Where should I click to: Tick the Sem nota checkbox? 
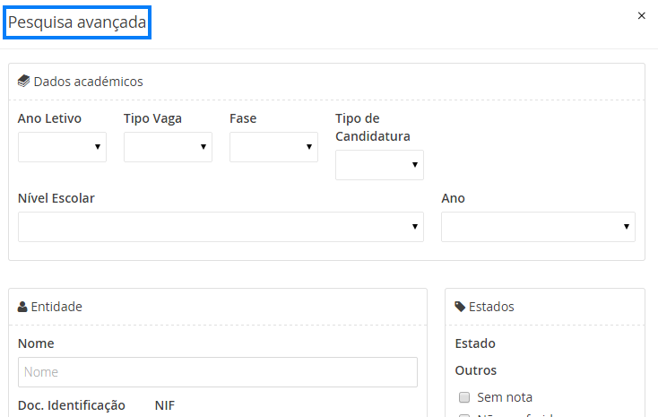[464, 397]
